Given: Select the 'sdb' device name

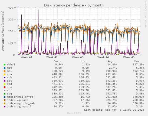Looking at the screenshot, I should [9, 78].
